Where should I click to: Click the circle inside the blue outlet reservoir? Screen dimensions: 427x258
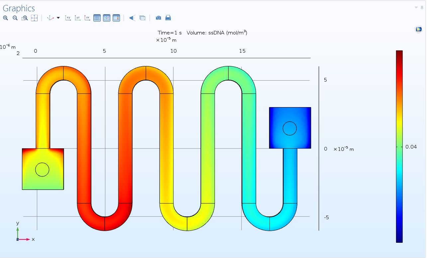[290, 128]
